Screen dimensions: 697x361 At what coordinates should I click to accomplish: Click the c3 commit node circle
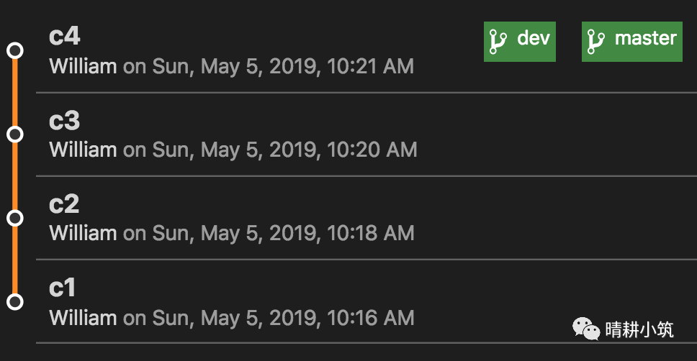14,134
